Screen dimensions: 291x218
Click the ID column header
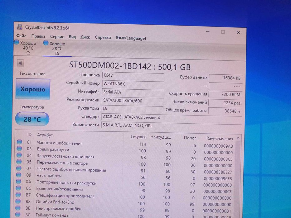tap(29, 135)
